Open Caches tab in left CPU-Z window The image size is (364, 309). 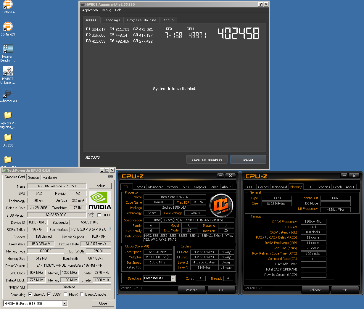point(140,187)
